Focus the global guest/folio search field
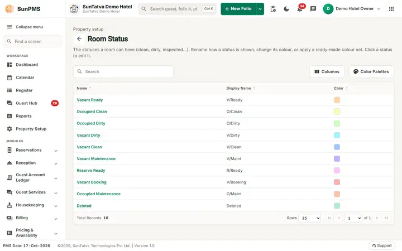 tap(178, 9)
